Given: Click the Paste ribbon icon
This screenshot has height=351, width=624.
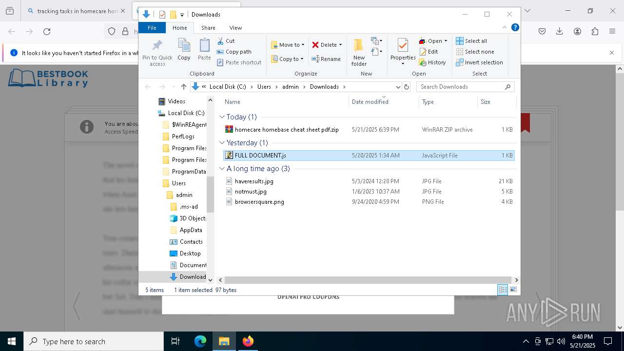Looking at the screenshot, I should pos(204,50).
